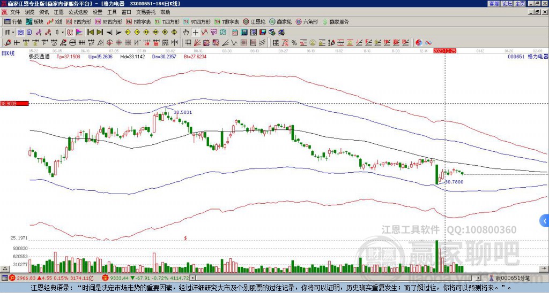The width and height of the screenshot is (549, 293).
Task: Open the P数字表 tool
Action: click(x=138, y=21)
